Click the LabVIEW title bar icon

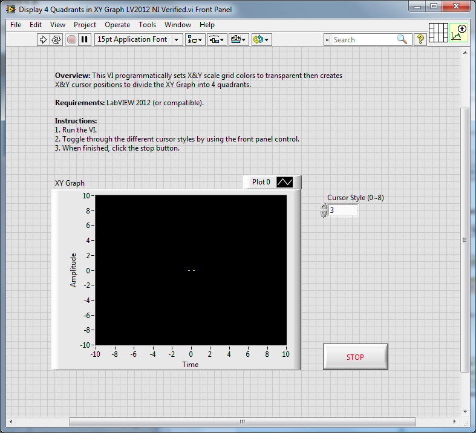(x=11, y=10)
